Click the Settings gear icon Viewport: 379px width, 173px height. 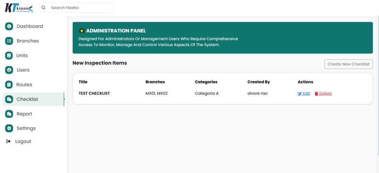point(9,128)
